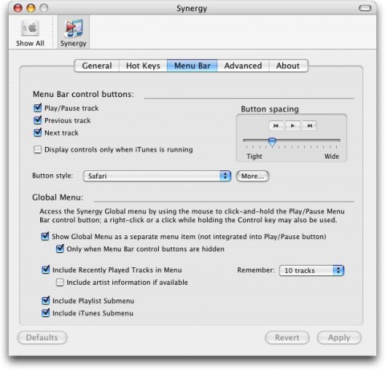This screenshot has width=385, height=370.
Task: Go to the General tab
Action: (x=97, y=66)
